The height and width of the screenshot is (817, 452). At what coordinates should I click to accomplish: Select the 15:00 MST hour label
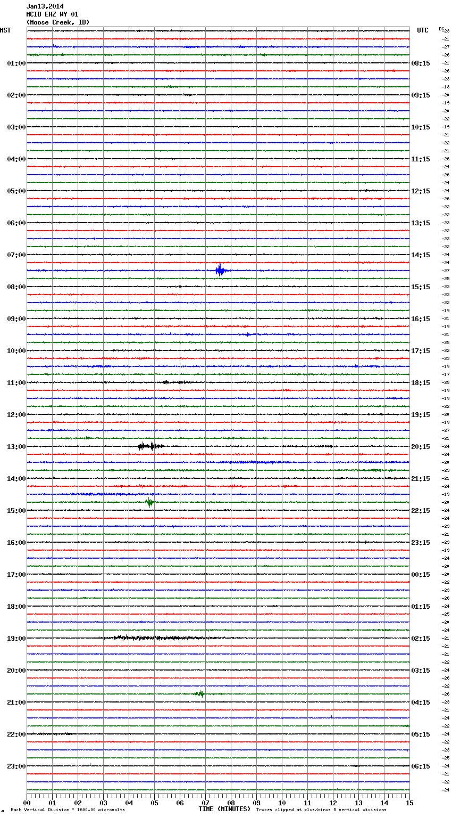pos(16,511)
